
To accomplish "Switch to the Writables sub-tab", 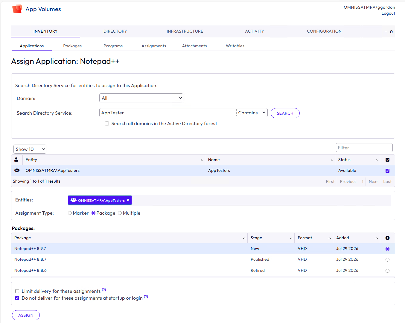I will point(235,46).
